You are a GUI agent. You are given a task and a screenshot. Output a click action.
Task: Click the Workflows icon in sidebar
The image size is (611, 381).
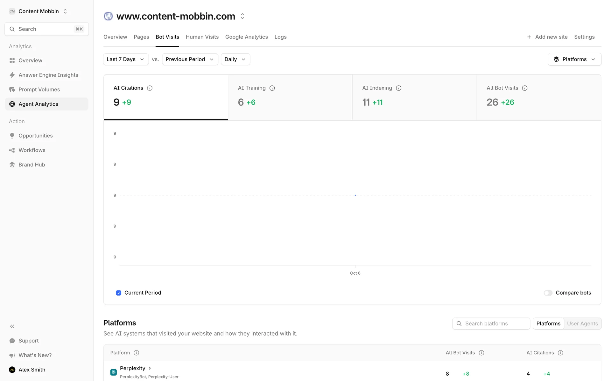pyautogui.click(x=12, y=150)
